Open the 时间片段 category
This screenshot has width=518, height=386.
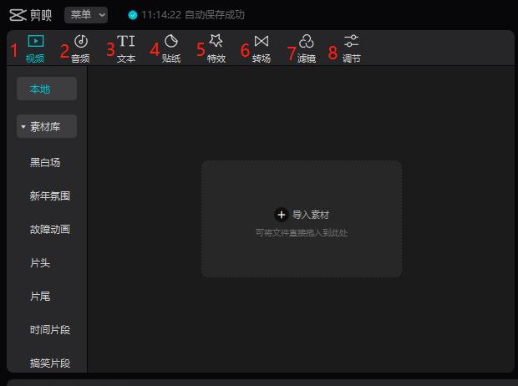click(50, 330)
